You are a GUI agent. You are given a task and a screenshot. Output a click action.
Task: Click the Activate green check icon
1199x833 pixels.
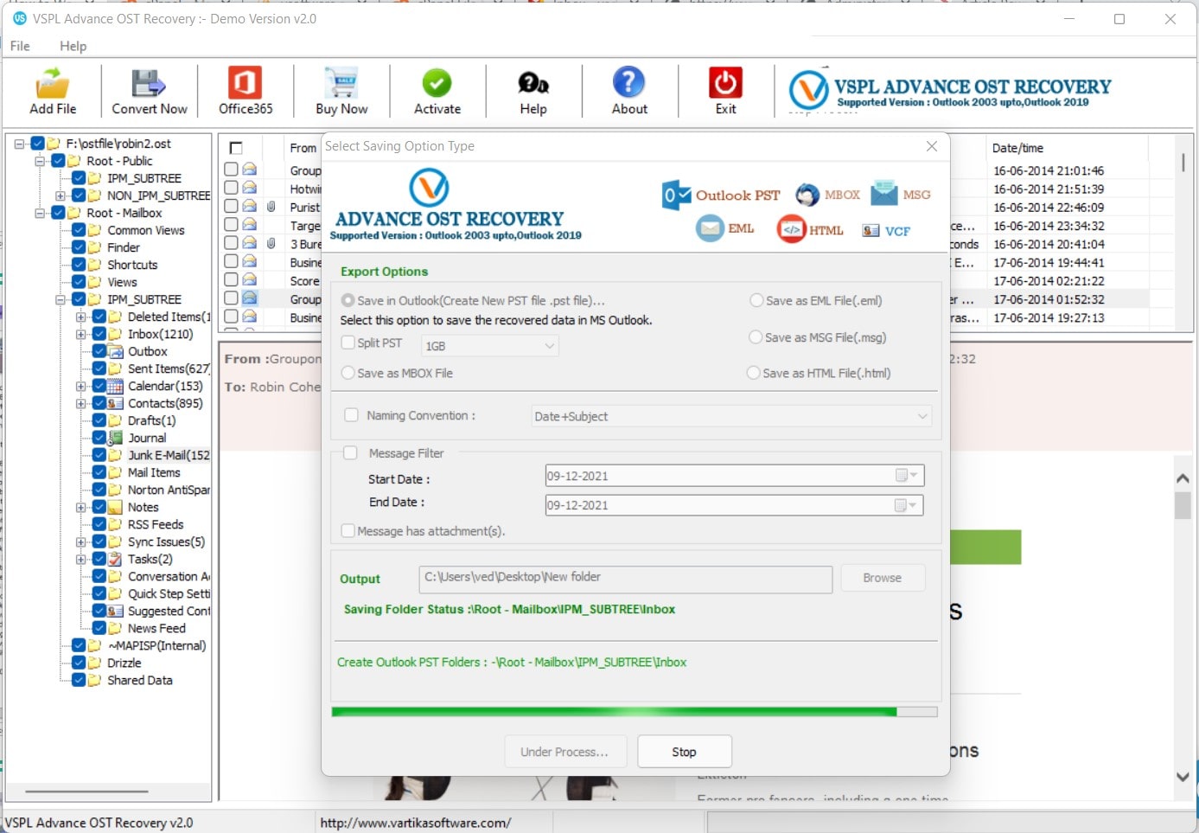[x=437, y=84]
